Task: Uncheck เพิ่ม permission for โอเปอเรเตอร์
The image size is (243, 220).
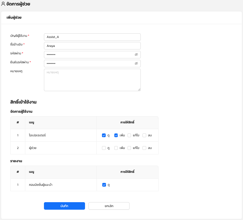Action: click(x=116, y=135)
